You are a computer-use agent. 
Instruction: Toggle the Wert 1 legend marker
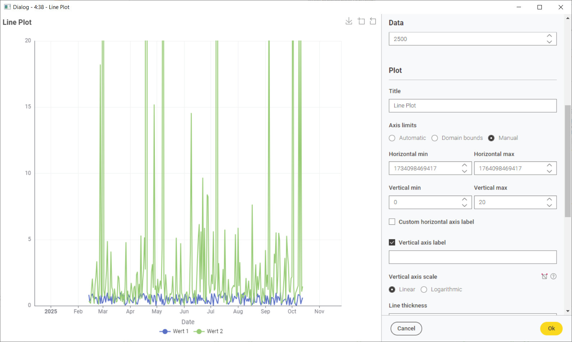tap(165, 331)
